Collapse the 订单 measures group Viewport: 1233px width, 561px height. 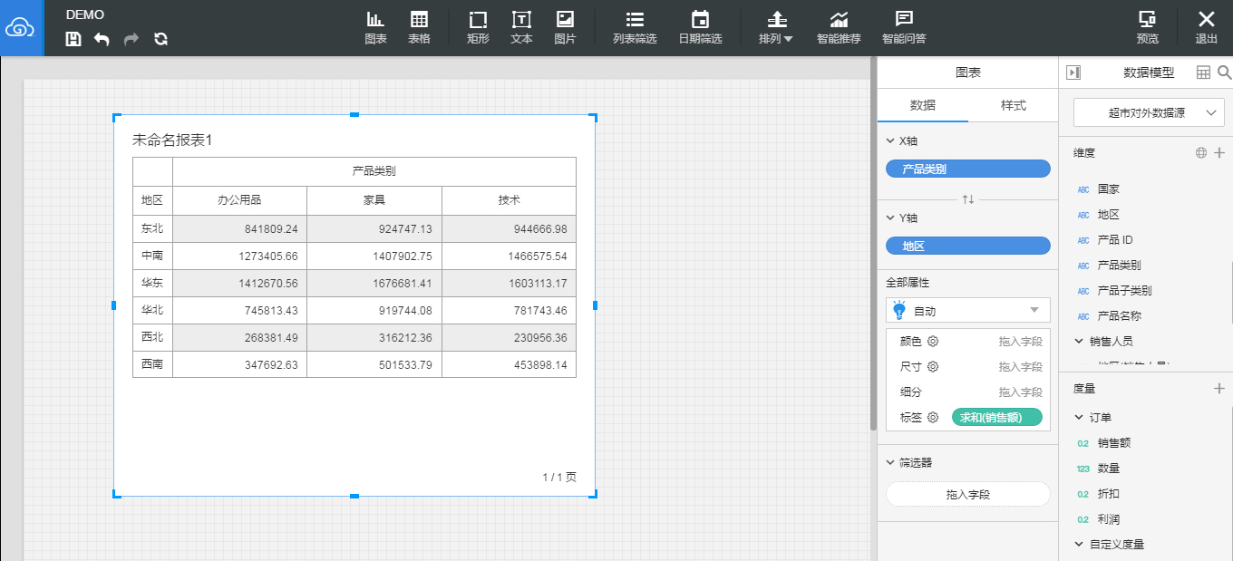click(1079, 418)
